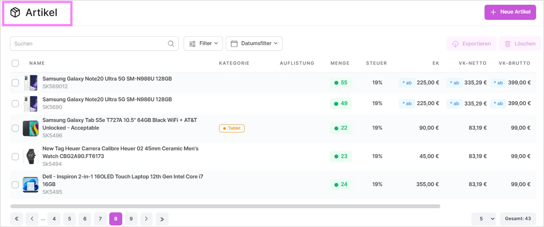
Task: Open thumbnail of Samsung Note20 SK5690
Action: pyautogui.click(x=31, y=104)
